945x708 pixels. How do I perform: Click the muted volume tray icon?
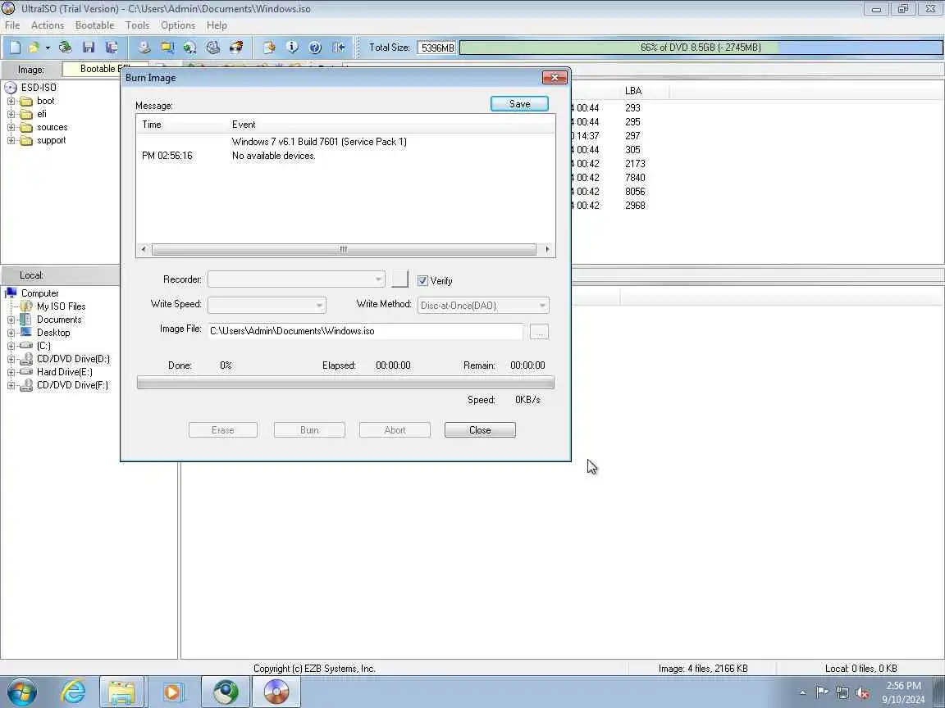tap(862, 693)
